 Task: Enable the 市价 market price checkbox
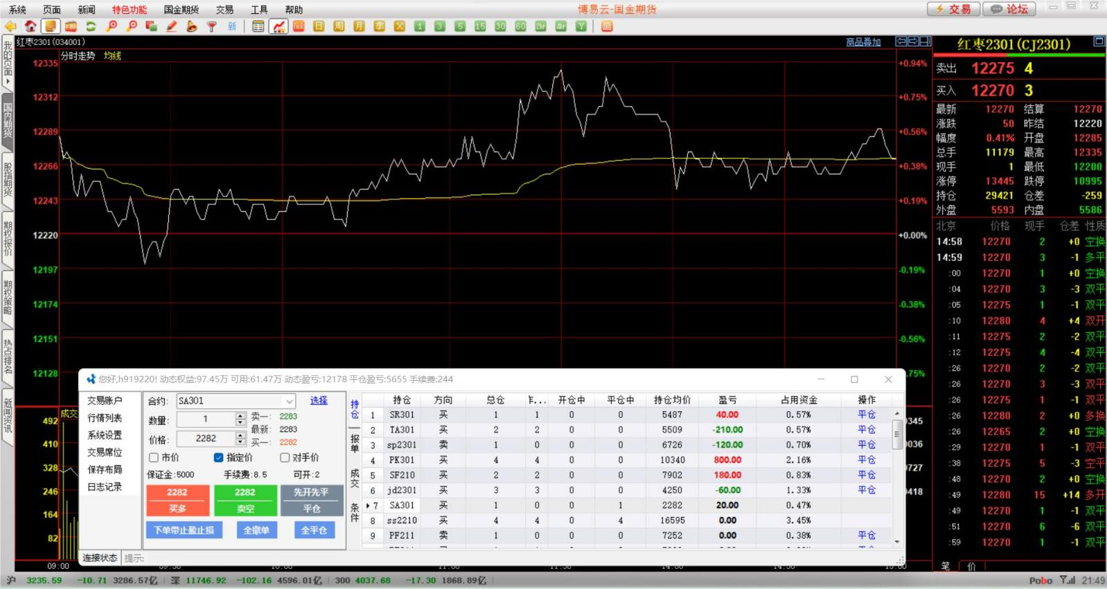pyautogui.click(x=154, y=457)
